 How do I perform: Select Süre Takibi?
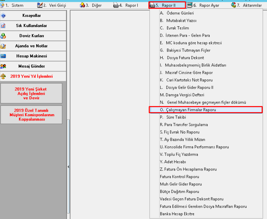pos(206,117)
